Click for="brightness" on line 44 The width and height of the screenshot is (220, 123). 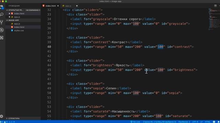click(x=99, y=65)
